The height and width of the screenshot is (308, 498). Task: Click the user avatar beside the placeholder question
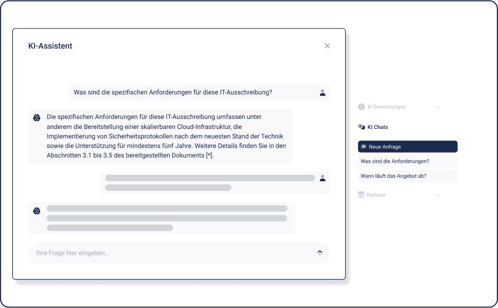[x=322, y=178]
